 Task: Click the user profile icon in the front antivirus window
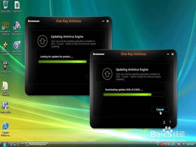pyautogui.click(x=164, y=122)
